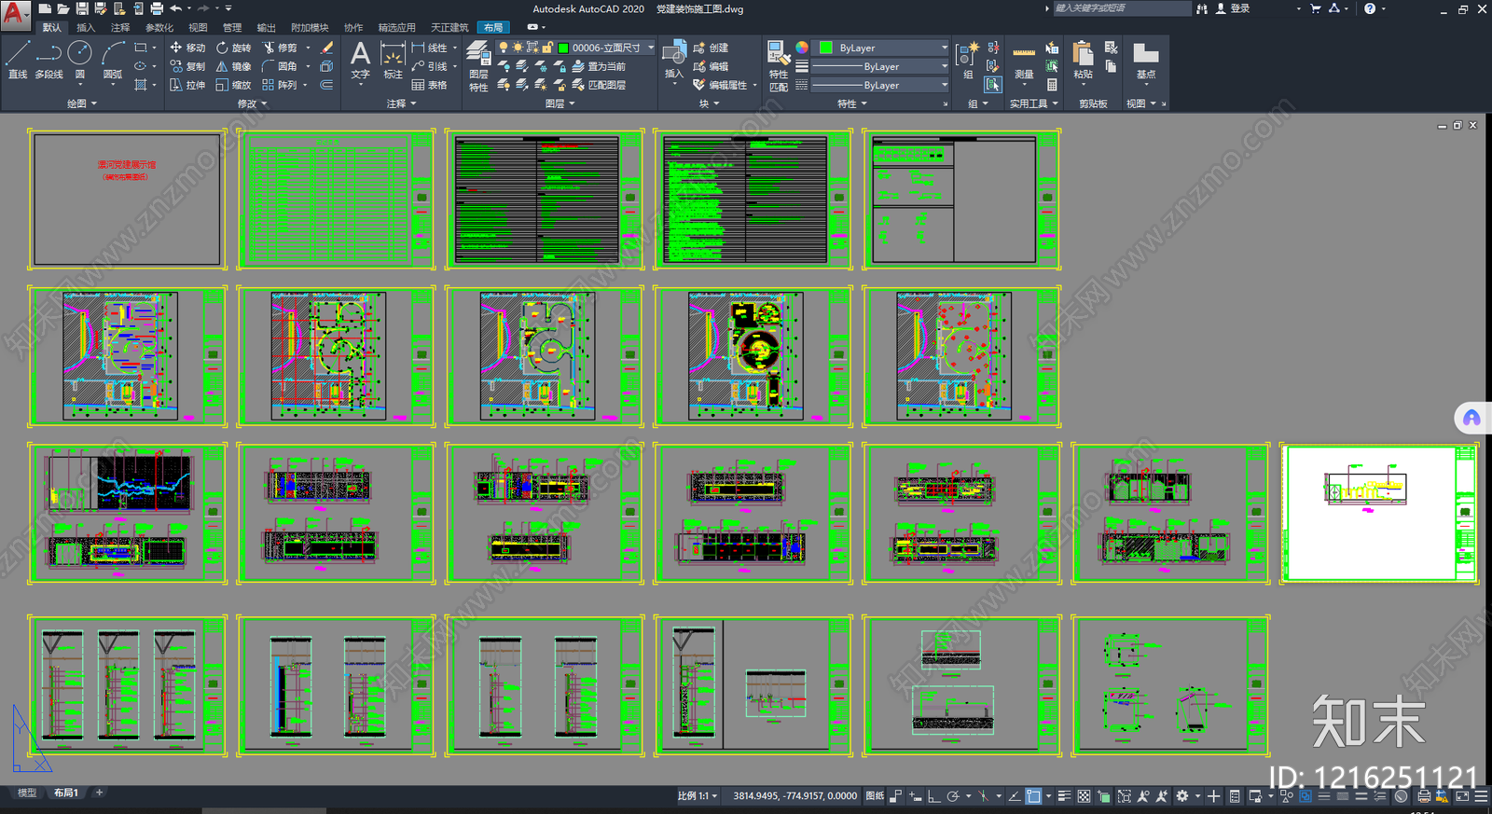
Task: Click the green layer color swatch
Action: point(563,48)
